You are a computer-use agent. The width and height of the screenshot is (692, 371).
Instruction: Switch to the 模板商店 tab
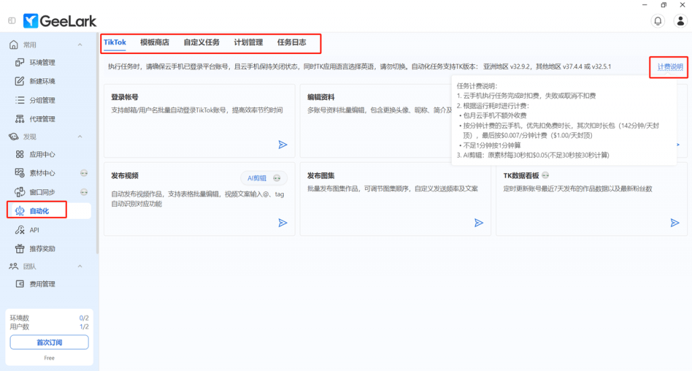point(155,42)
